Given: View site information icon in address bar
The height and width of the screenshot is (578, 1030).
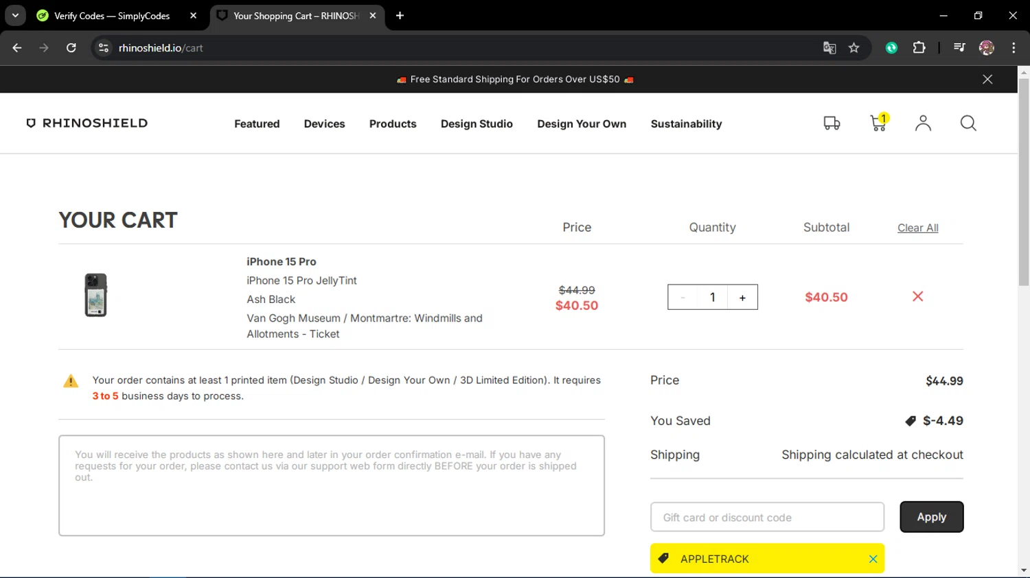Looking at the screenshot, I should [x=104, y=48].
